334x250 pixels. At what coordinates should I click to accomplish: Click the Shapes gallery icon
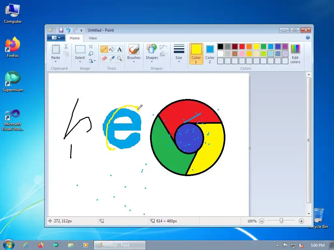click(x=152, y=49)
